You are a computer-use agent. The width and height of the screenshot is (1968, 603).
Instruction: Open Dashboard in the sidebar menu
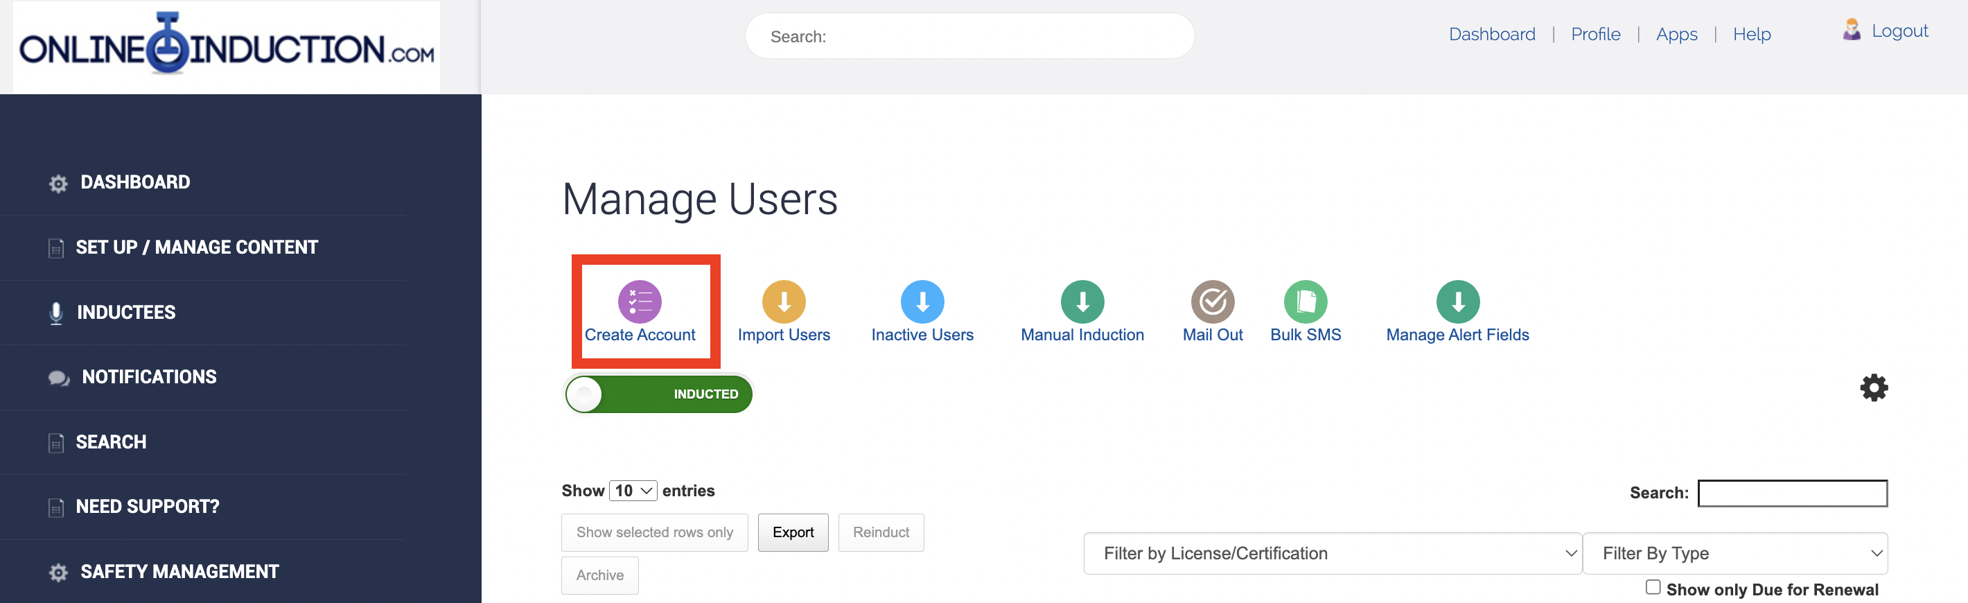click(x=135, y=182)
